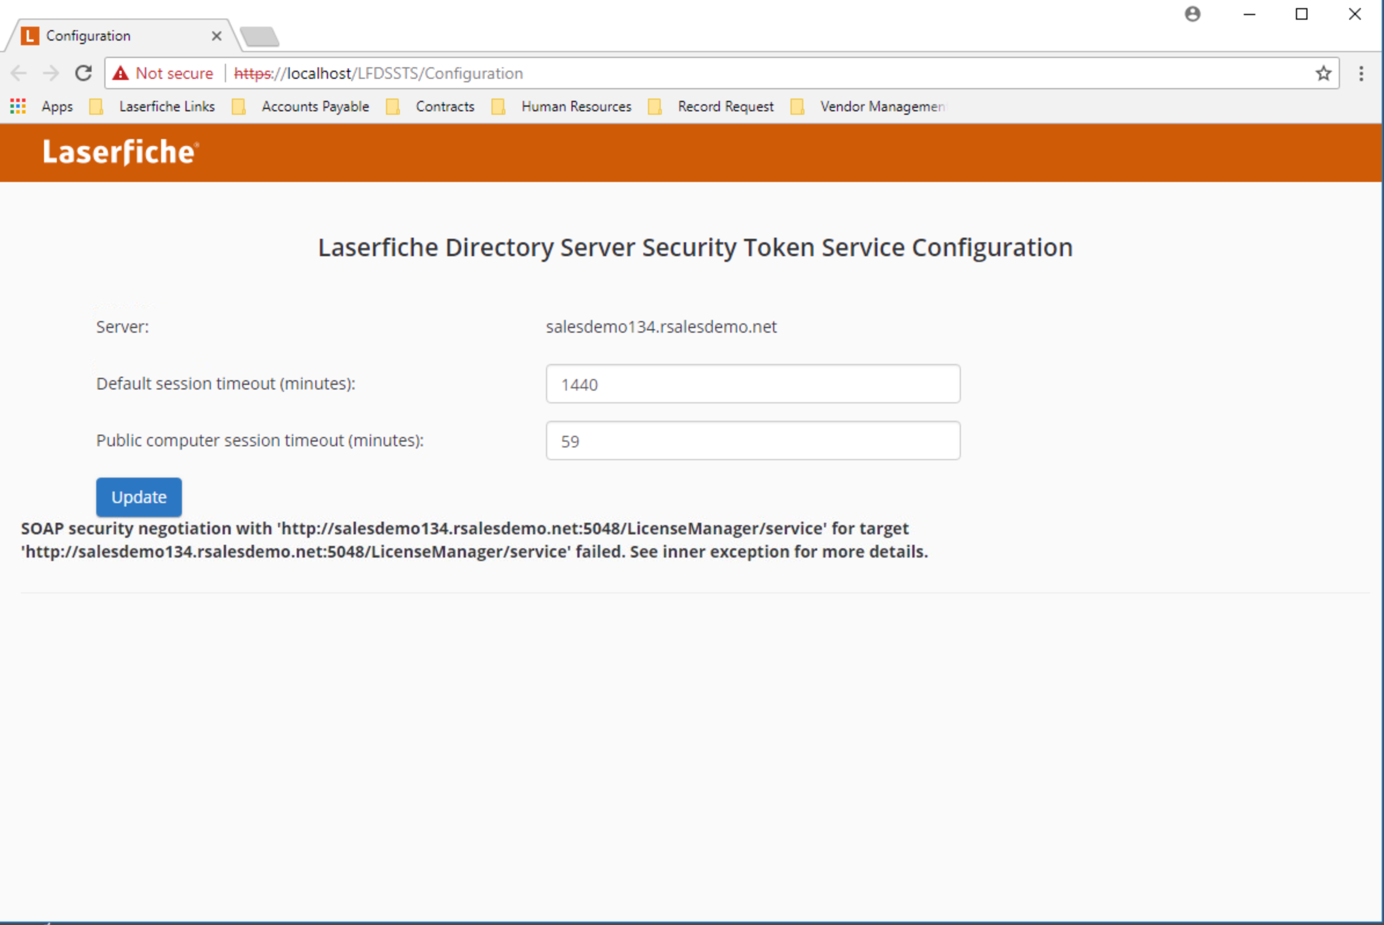This screenshot has width=1384, height=925.
Task: Bookmark page with star icon
Action: (x=1323, y=73)
